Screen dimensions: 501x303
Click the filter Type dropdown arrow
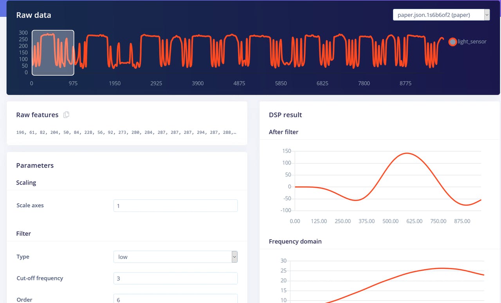(234, 257)
